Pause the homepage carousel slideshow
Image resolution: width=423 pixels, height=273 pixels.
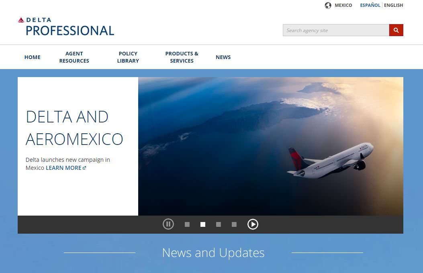coord(168,224)
